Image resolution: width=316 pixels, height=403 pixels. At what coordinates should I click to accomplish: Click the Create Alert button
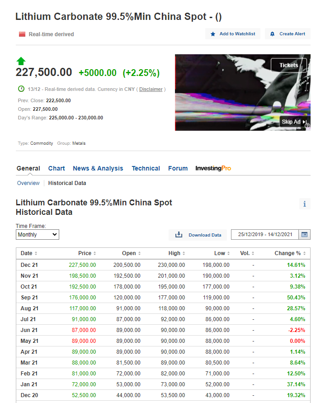tap(288, 34)
